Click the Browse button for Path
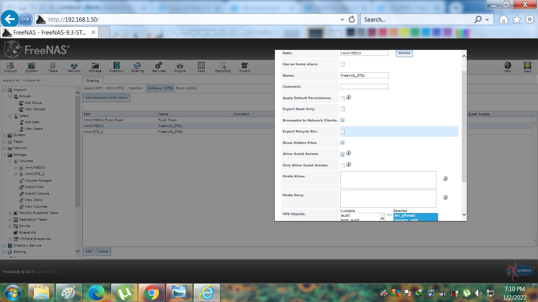The image size is (538, 302). coord(404,53)
